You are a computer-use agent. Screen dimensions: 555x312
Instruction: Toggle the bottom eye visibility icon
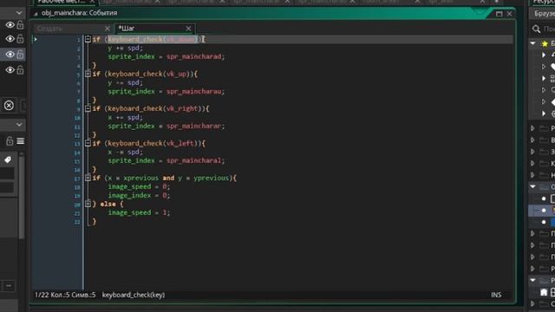point(10,70)
